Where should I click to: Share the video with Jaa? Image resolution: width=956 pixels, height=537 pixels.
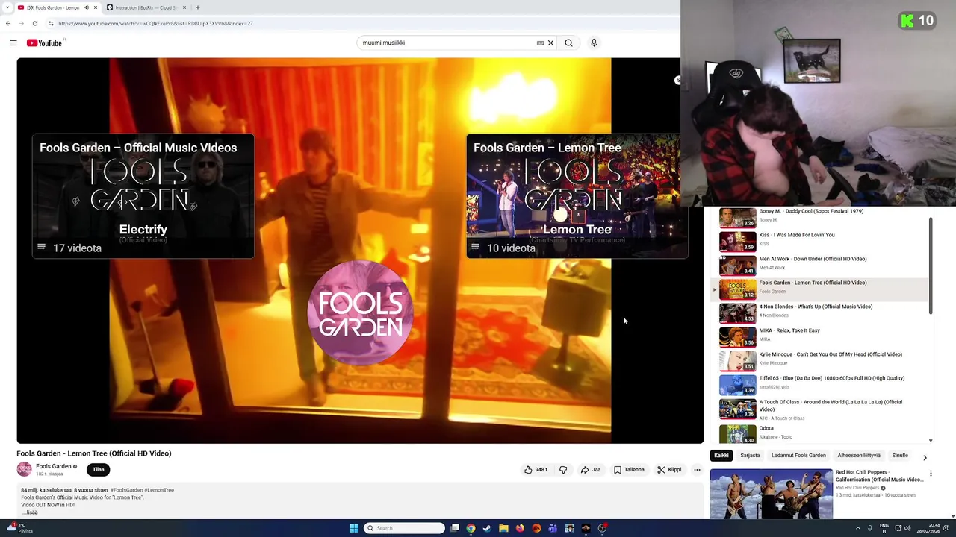(x=591, y=469)
